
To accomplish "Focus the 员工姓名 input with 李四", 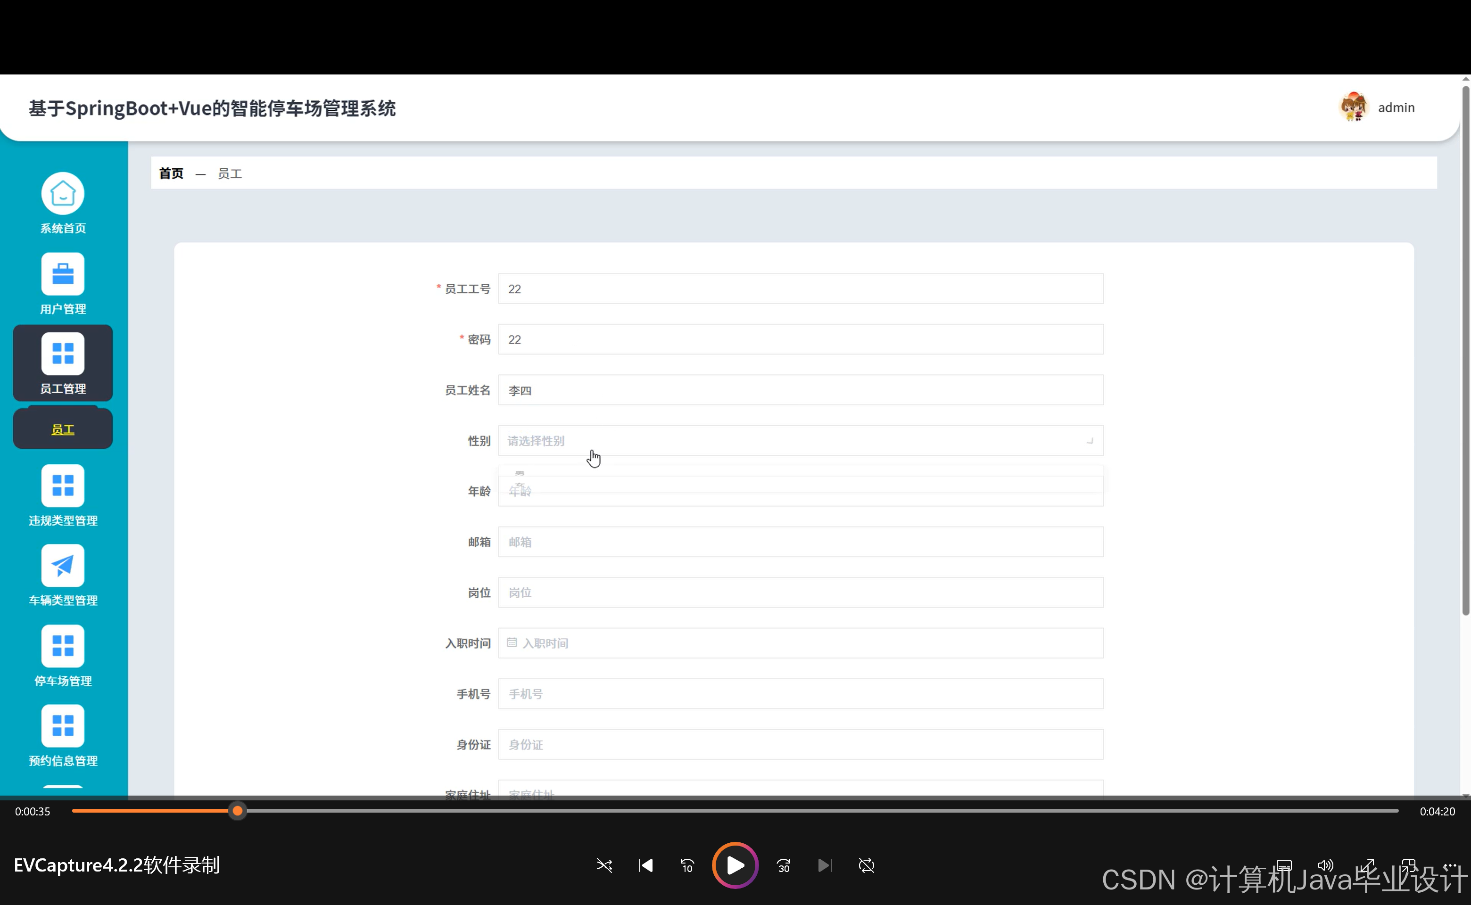I will [x=801, y=390].
